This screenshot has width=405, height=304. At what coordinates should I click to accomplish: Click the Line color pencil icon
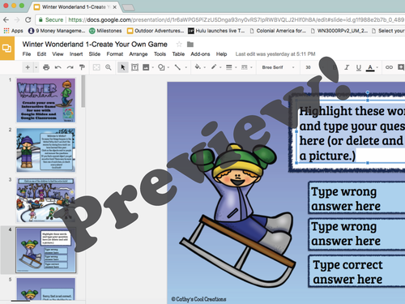(214, 66)
